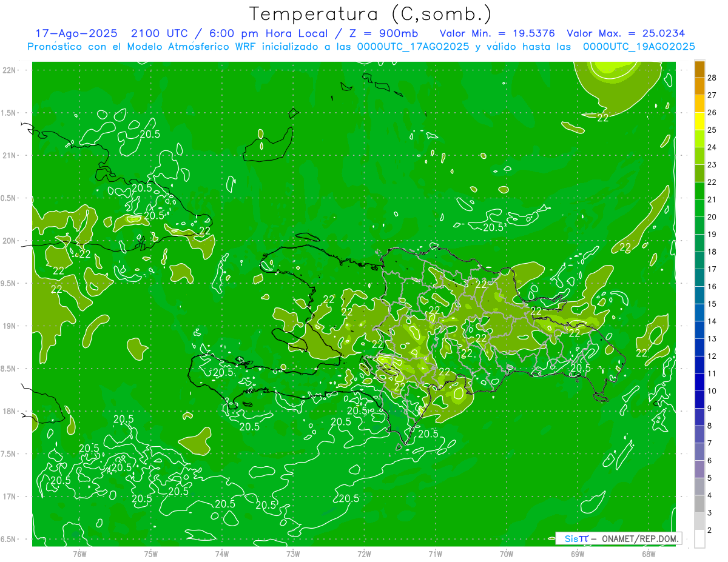The image size is (728, 562).
Task: Click the '71W' longitude axis label
Action: coord(435,553)
